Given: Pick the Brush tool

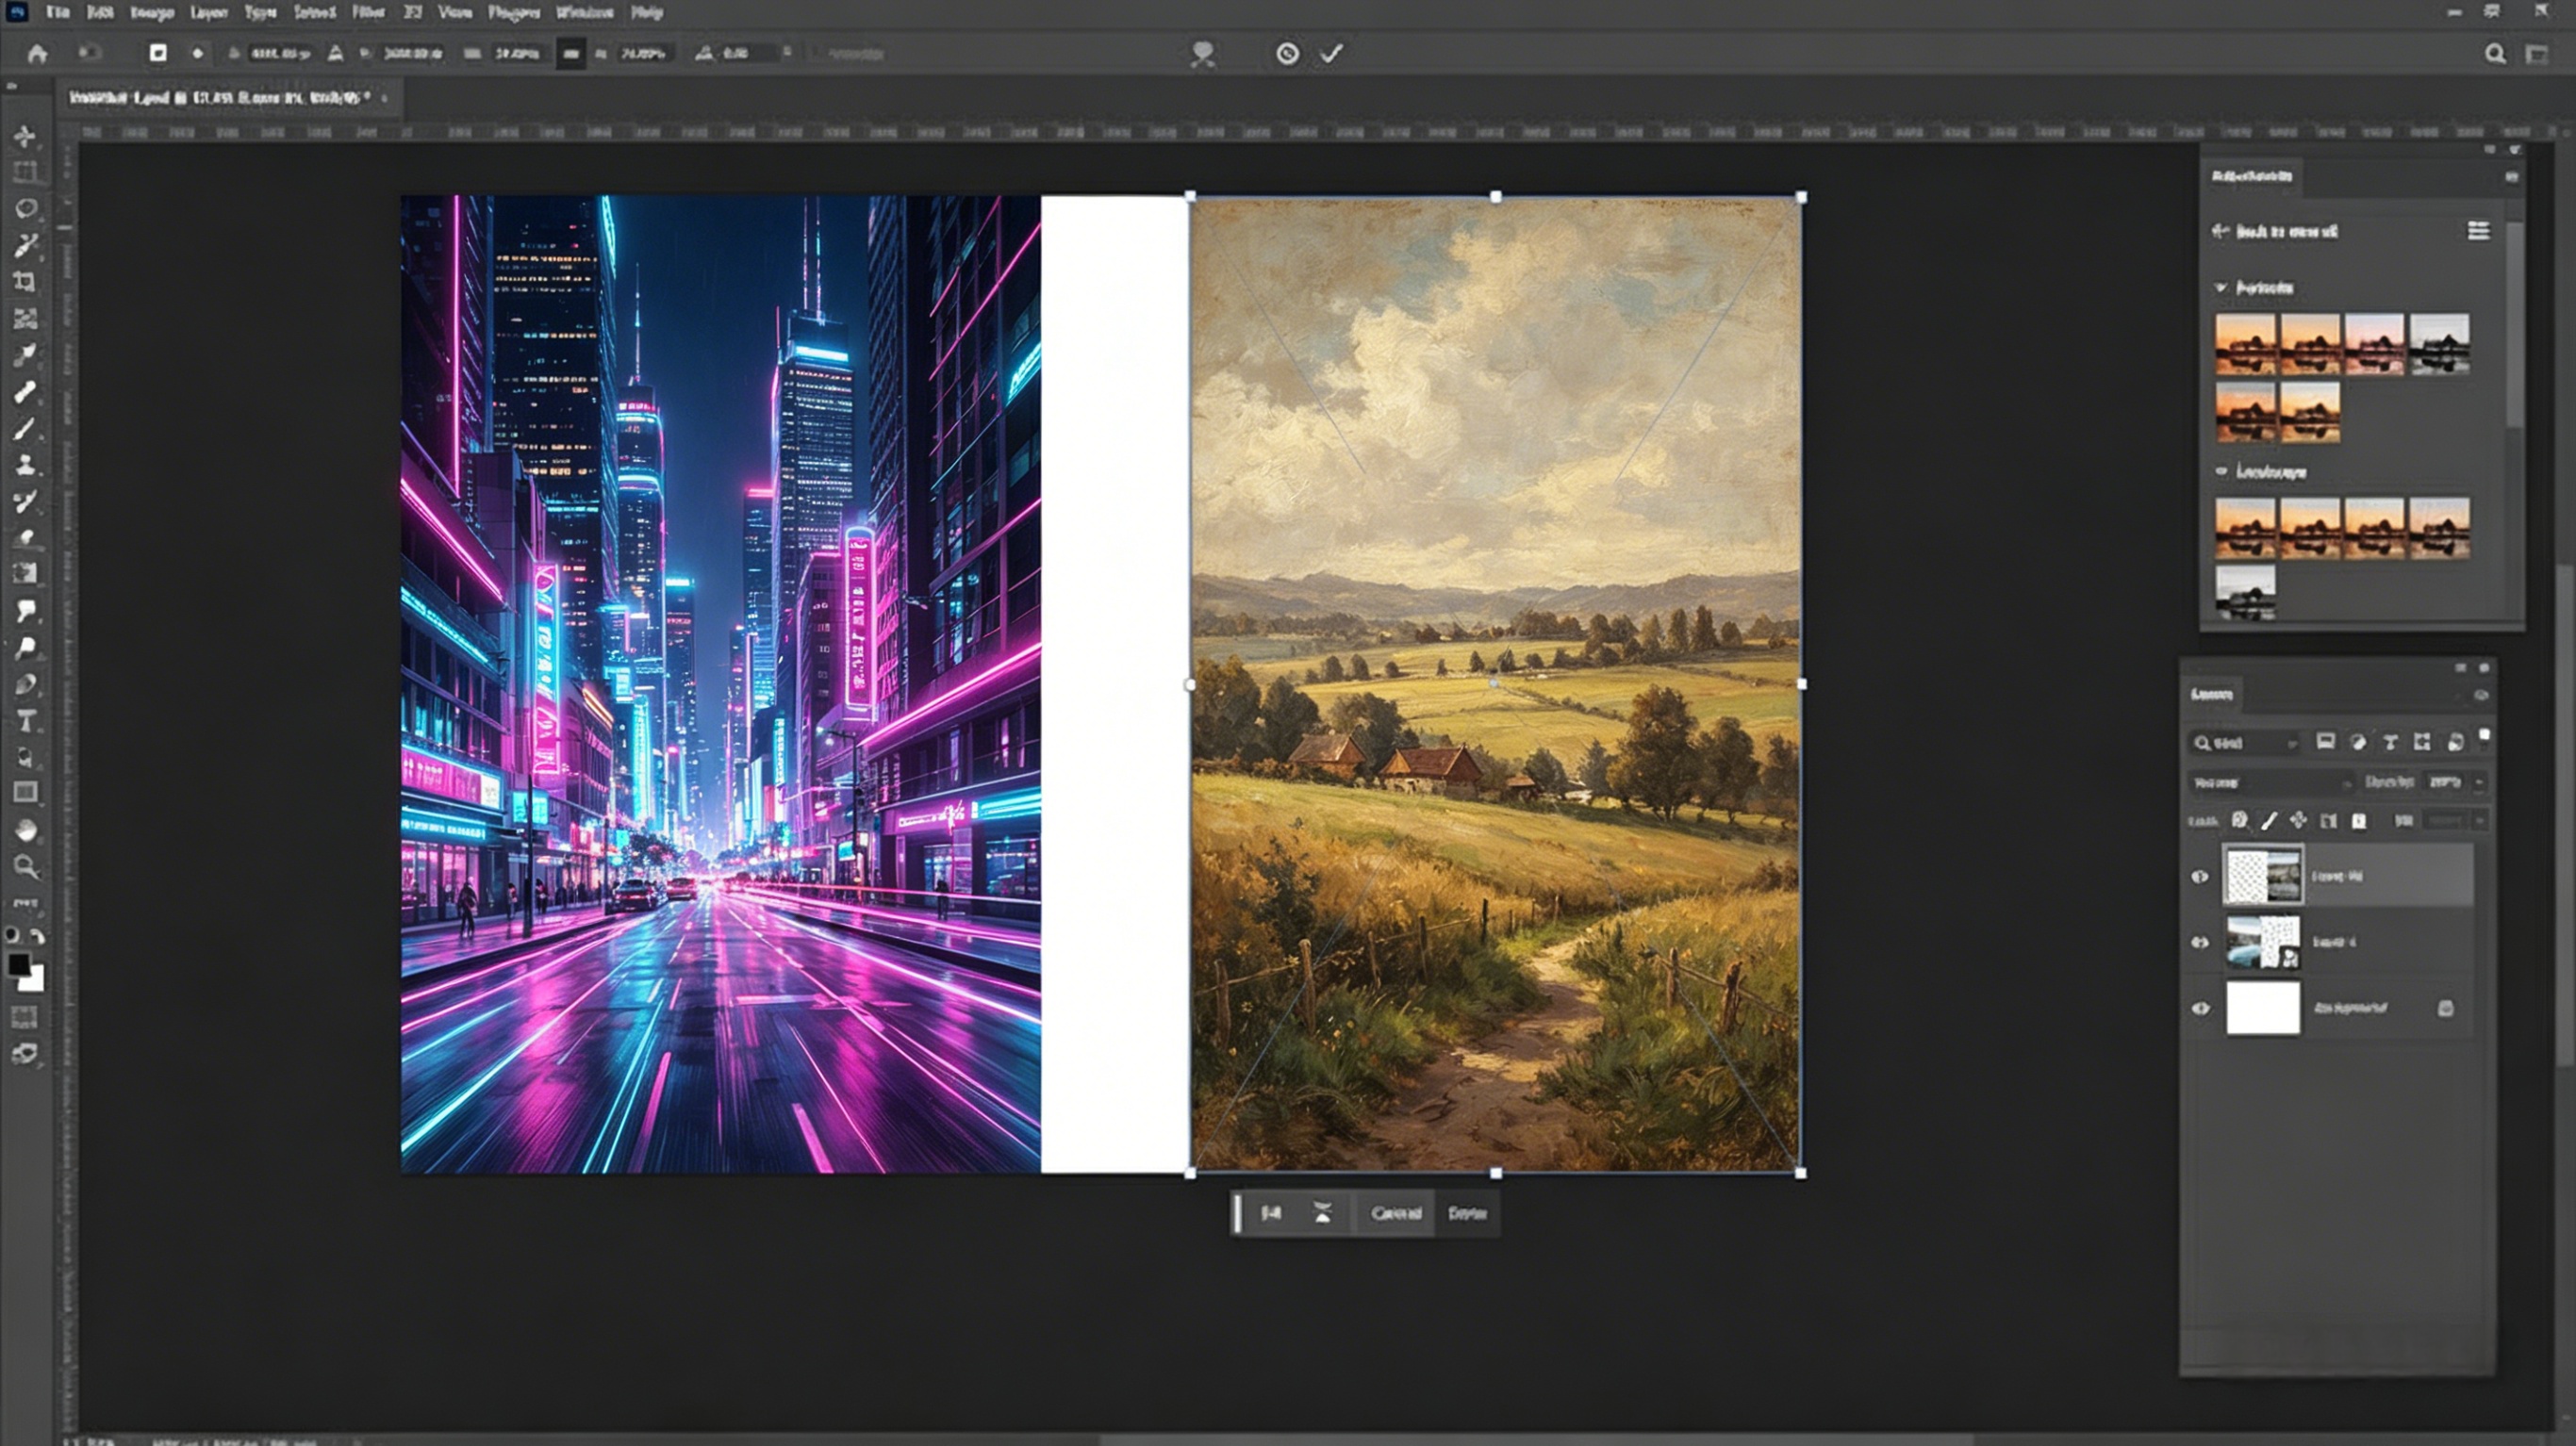Looking at the screenshot, I should [25, 425].
